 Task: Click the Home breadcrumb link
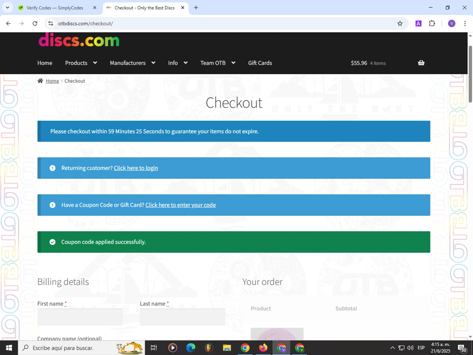click(52, 81)
